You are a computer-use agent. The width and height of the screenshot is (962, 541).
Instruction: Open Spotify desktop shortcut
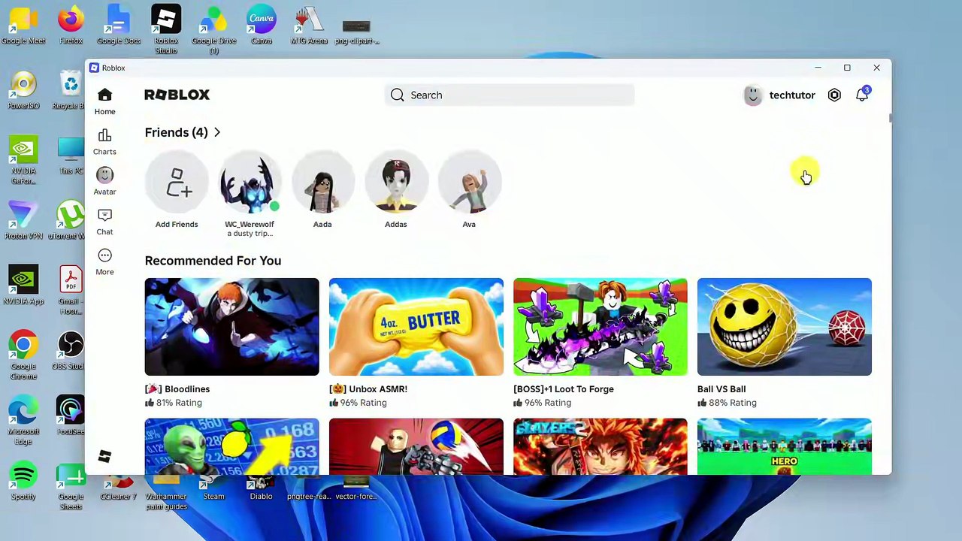23,482
